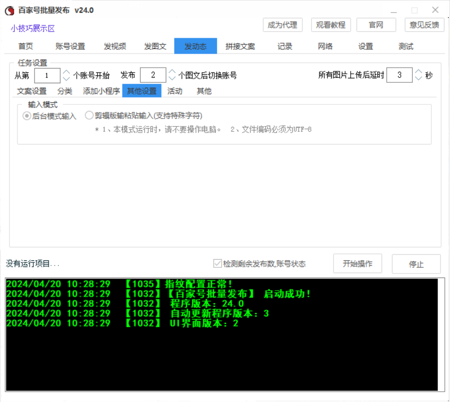
Task: Switch to the 其他 sub-tab
Action: point(204,91)
